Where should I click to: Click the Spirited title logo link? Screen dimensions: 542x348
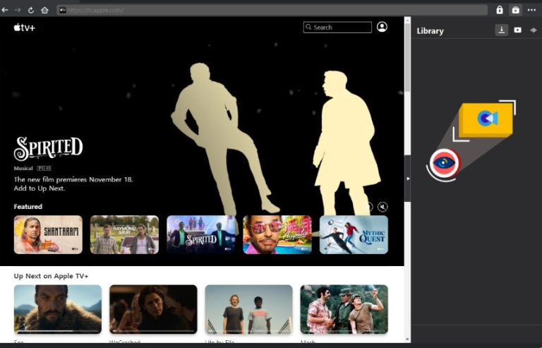pyautogui.click(x=48, y=149)
